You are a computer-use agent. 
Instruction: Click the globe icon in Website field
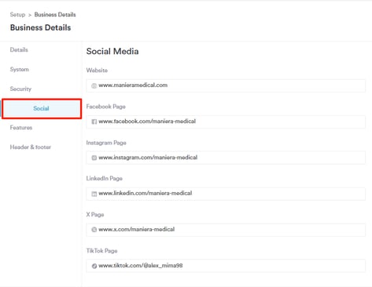tap(94, 85)
